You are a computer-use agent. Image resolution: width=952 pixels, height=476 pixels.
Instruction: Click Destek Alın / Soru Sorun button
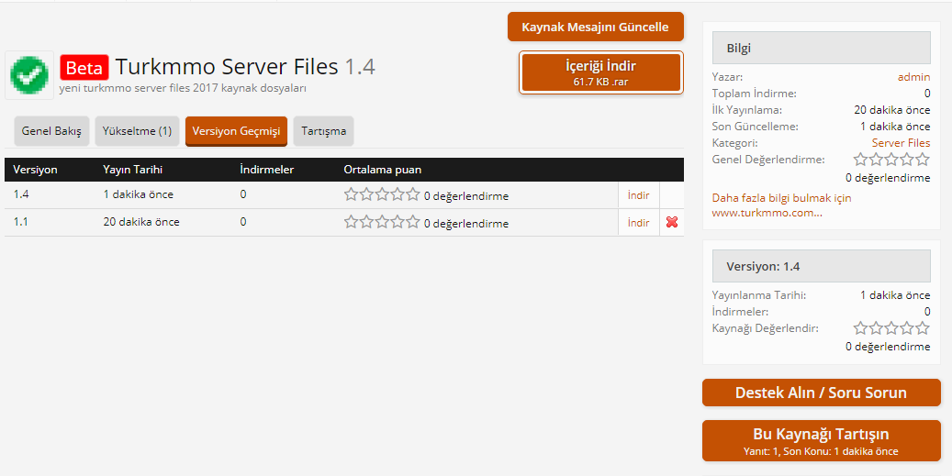click(x=821, y=393)
